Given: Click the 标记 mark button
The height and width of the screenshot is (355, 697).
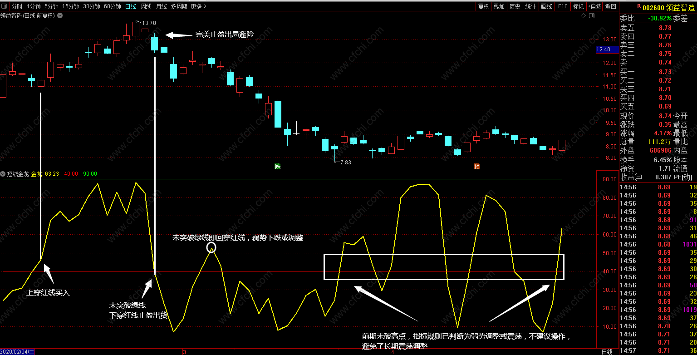Looking at the screenshot, I should tap(578, 6).
